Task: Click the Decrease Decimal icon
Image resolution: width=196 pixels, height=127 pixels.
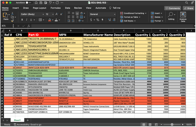Action: click(x=114, y=20)
